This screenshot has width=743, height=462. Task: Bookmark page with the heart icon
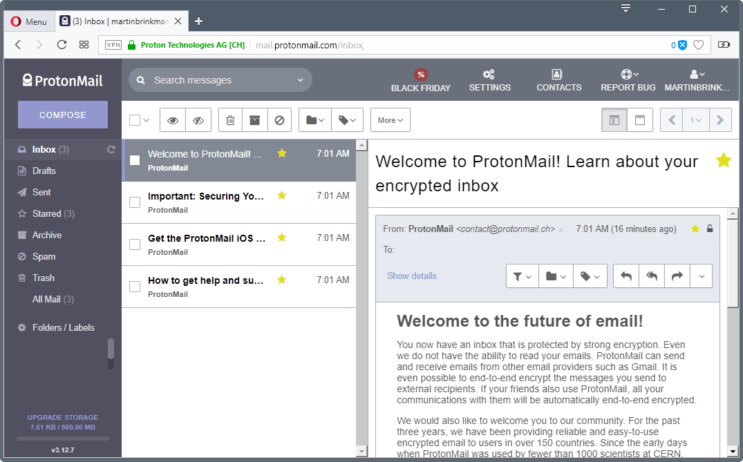[699, 45]
